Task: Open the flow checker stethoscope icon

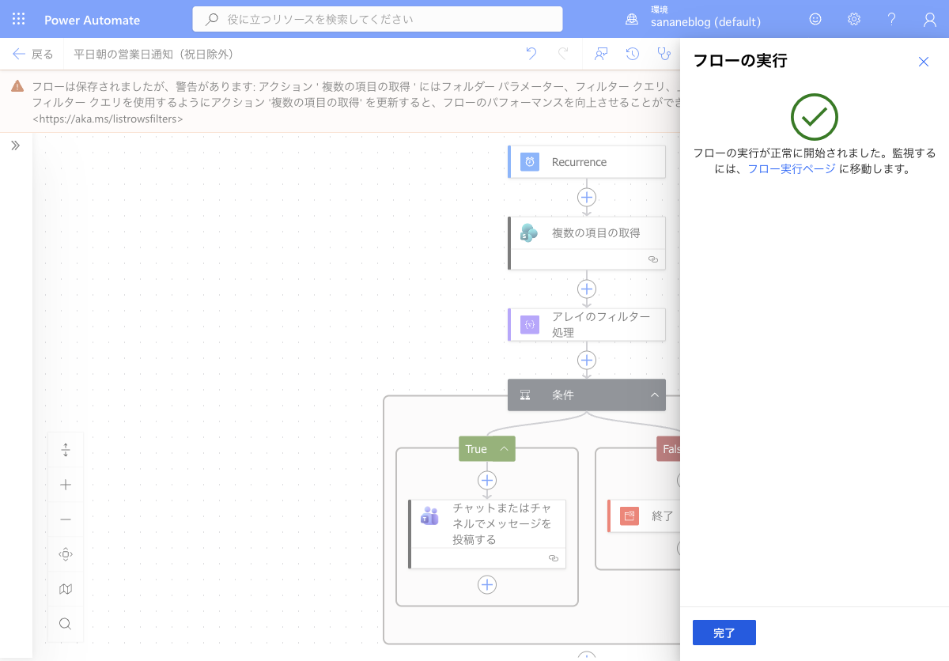Action: point(664,54)
